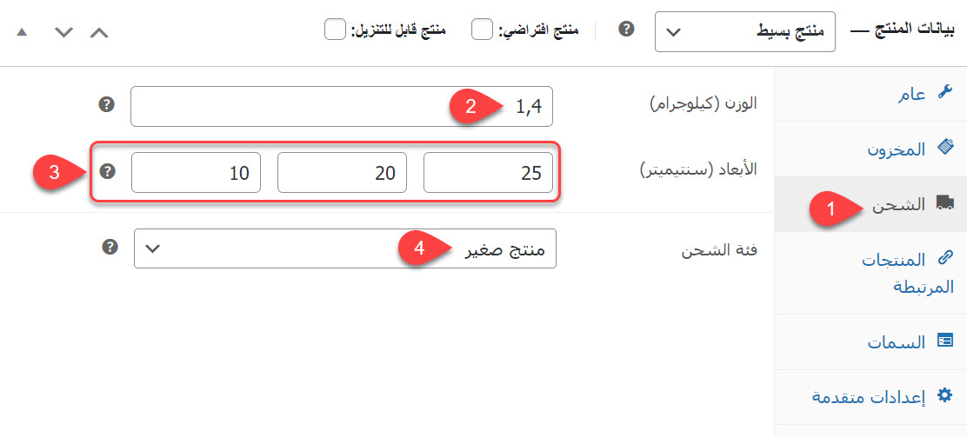
Task: Open the منتج بسيط product type dropdown
Action: click(x=744, y=32)
